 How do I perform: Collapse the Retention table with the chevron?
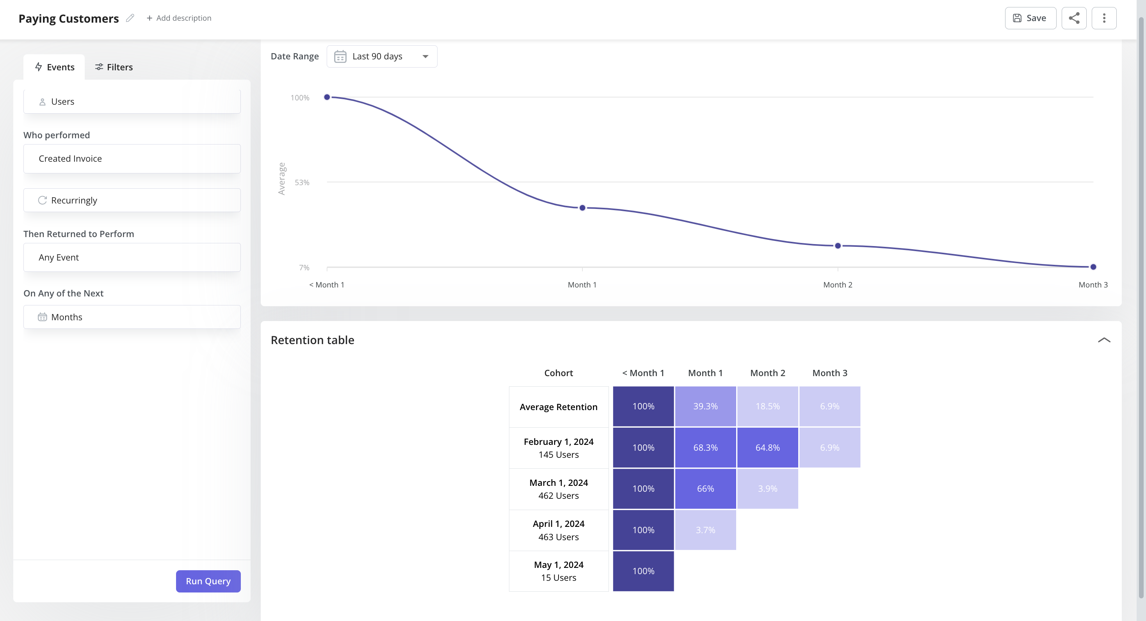click(x=1105, y=340)
